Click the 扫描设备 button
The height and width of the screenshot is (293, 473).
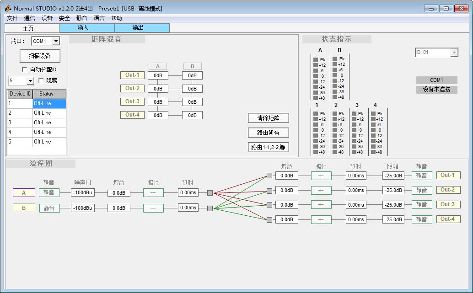tap(40, 56)
